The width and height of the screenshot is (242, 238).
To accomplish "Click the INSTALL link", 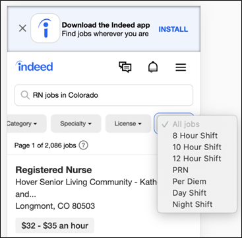I will [x=173, y=29].
